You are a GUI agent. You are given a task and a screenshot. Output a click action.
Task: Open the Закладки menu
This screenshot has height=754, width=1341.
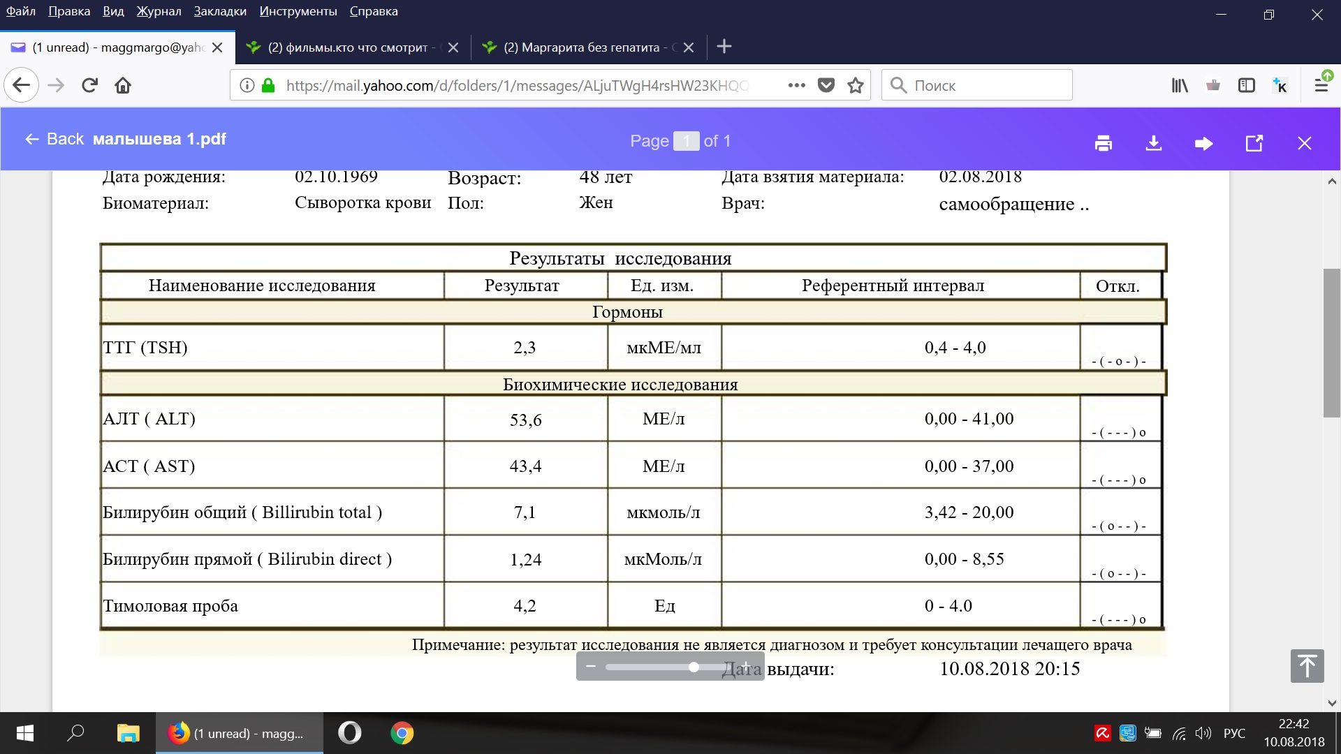coord(220,11)
